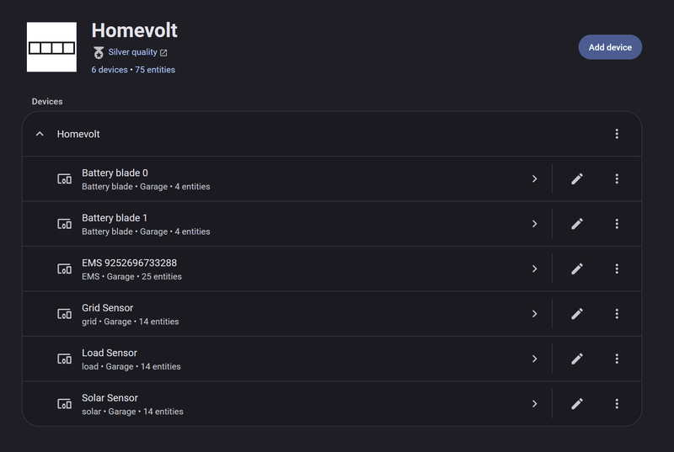674x452 pixels.
Task: Collapse the Homevolt devices group
Action: 40,134
